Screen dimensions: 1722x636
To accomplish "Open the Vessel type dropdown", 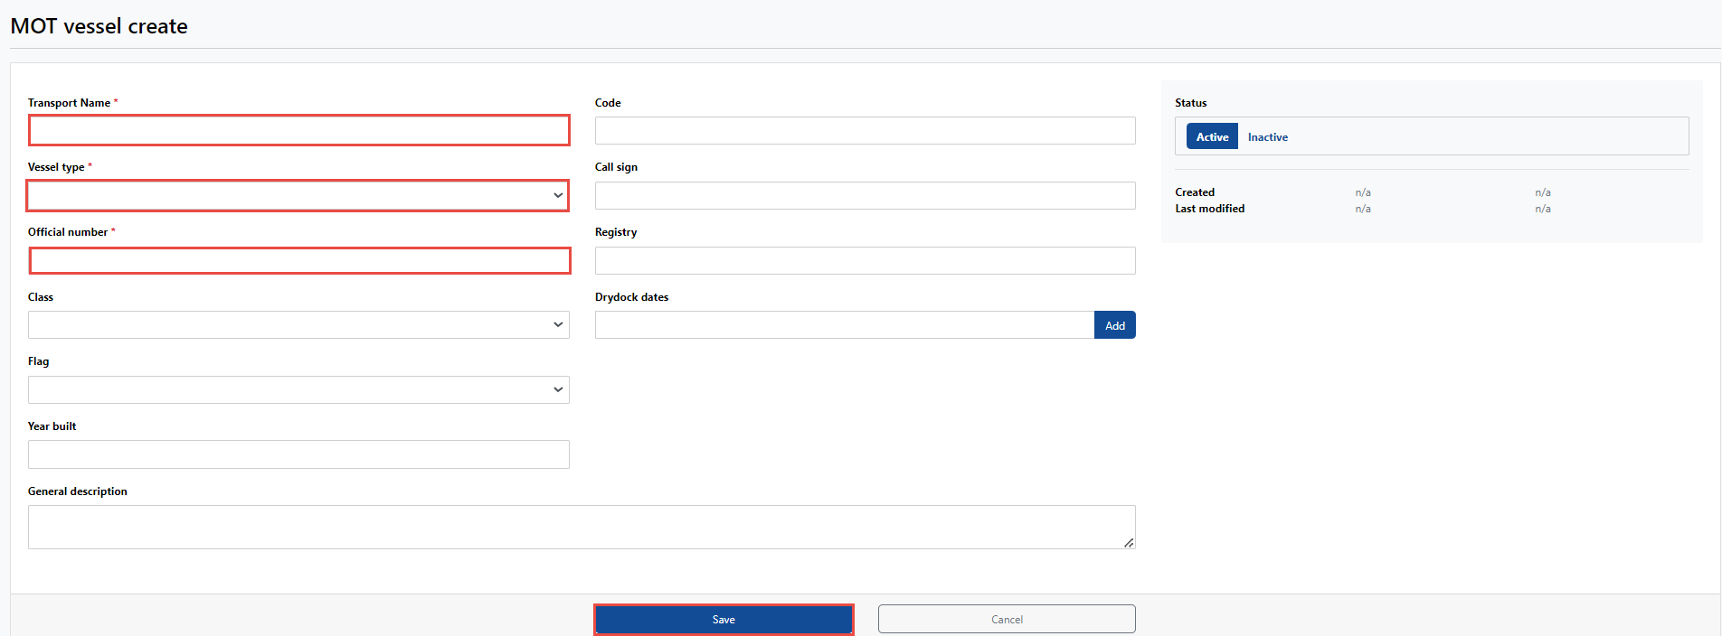I will [x=298, y=195].
